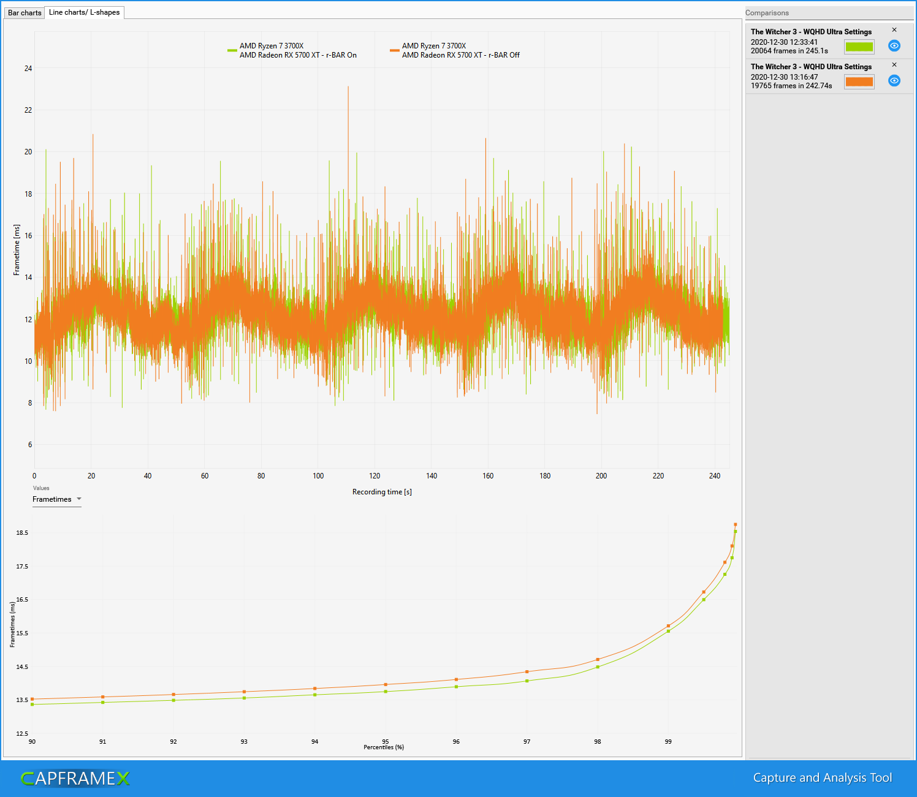
Task: Click the Capture and Analysis Tool label
Action: pos(822,777)
